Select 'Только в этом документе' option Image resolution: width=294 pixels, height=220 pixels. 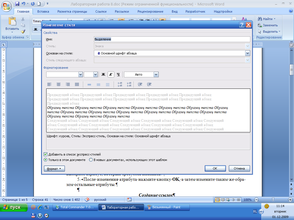[x=45, y=160]
